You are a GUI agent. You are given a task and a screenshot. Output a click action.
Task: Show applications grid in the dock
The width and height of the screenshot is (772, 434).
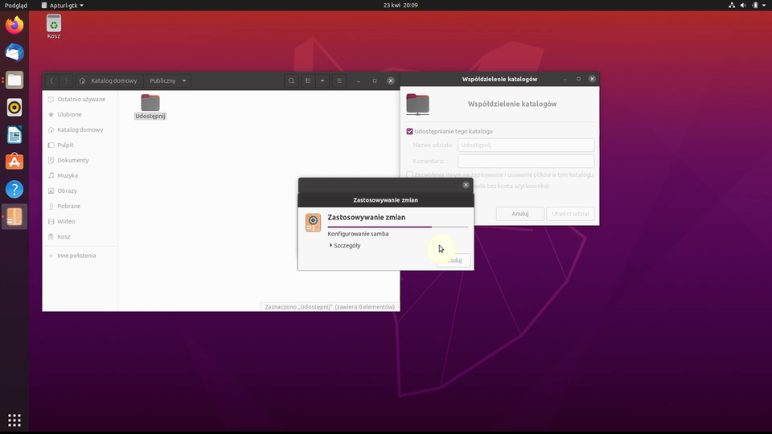[14, 420]
